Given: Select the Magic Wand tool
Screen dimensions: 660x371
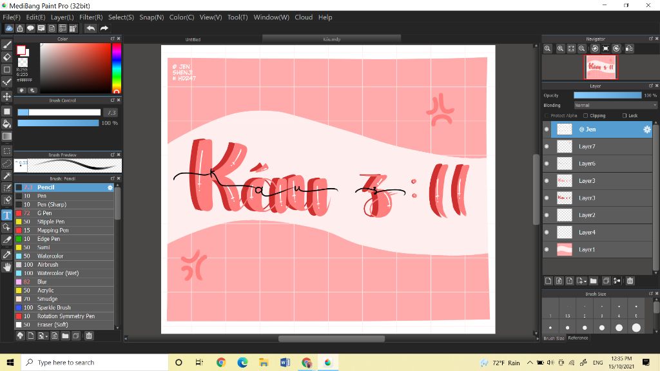Looking at the screenshot, I should (6, 175).
